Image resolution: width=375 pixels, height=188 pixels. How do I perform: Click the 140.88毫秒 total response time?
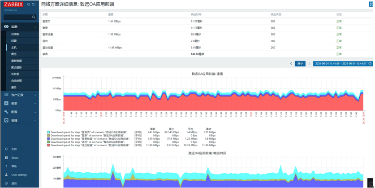(197, 54)
